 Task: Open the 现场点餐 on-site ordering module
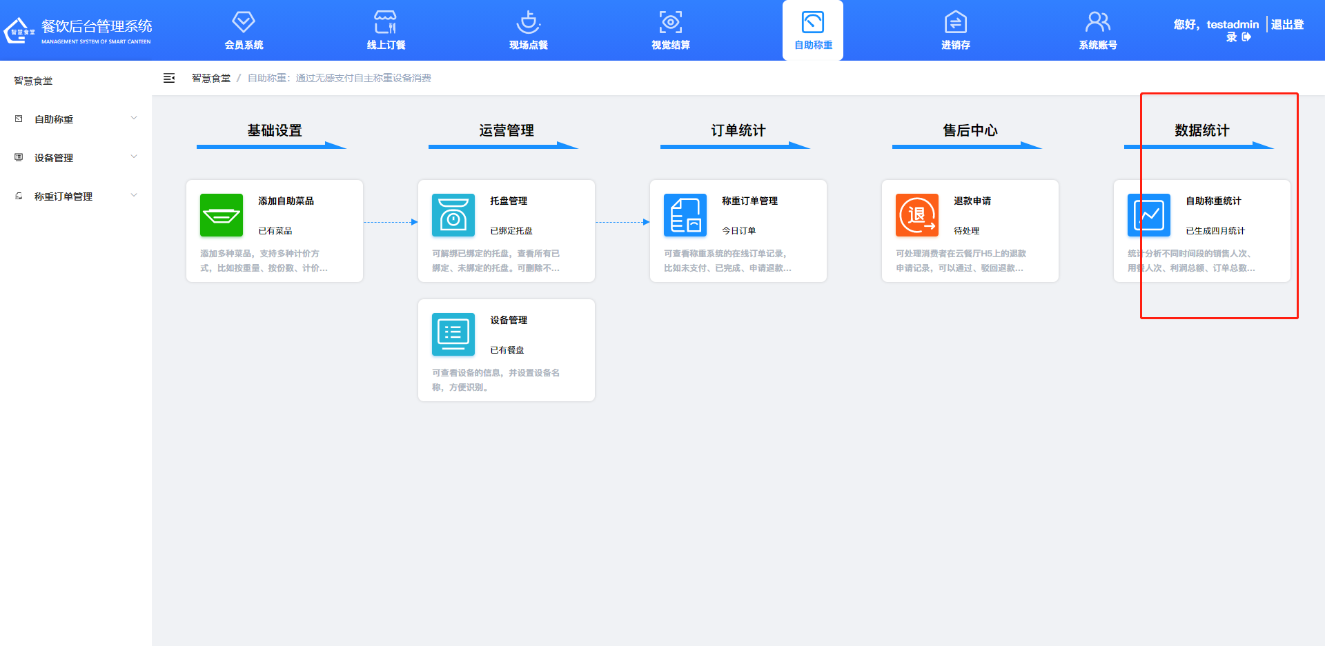click(x=528, y=30)
